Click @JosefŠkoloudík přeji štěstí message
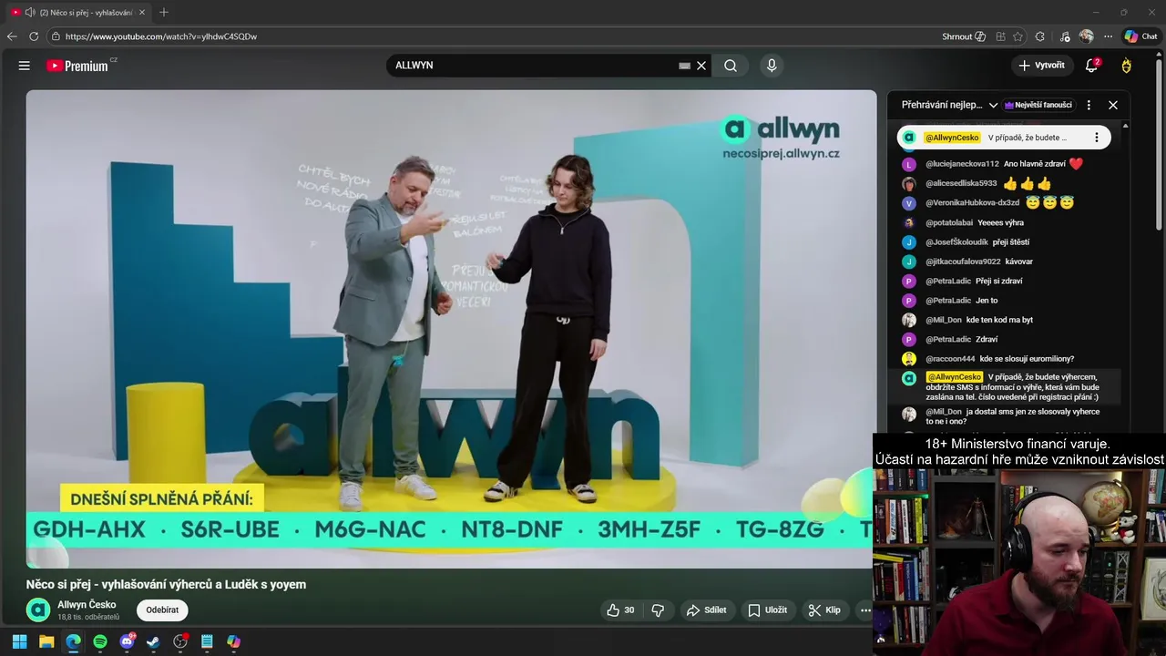The image size is (1166, 656). (1004, 242)
